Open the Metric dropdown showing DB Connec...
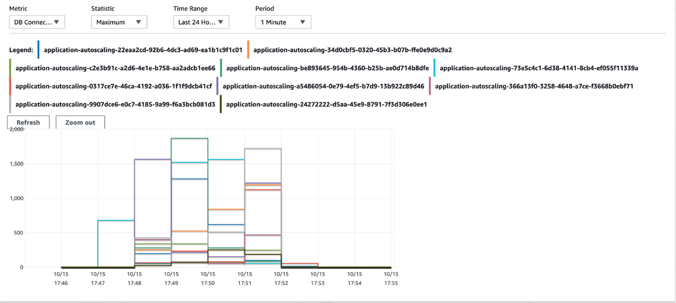The height and width of the screenshot is (303, 676). [x=37, y=22]
